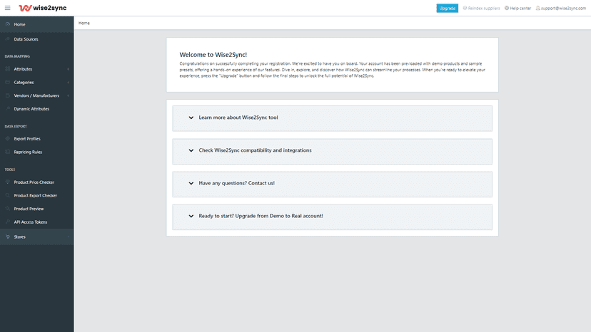Expand Check Wise2Sync compatibility and integrations

click(x=332, y=151)
